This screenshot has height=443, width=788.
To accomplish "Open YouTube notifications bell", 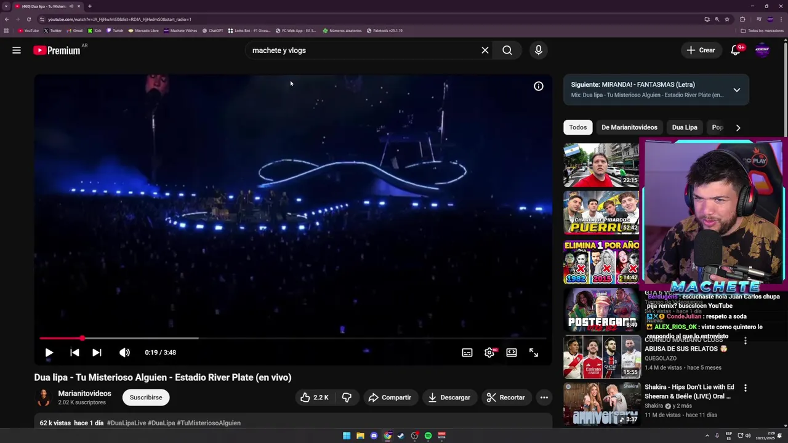I will point(736,50).
